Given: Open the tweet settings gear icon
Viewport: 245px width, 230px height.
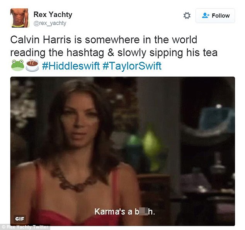Looking at the screenshot, I should point(187,15).
